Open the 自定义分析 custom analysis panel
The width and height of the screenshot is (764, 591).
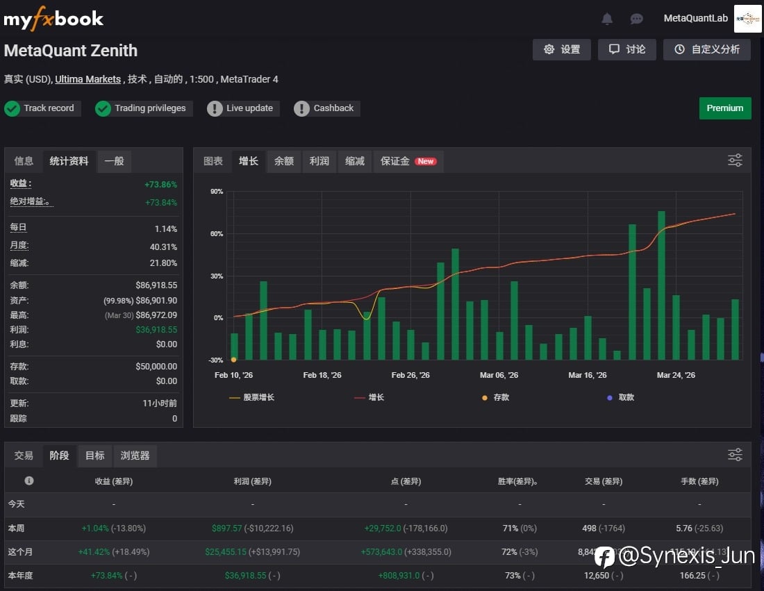(706, 49)
